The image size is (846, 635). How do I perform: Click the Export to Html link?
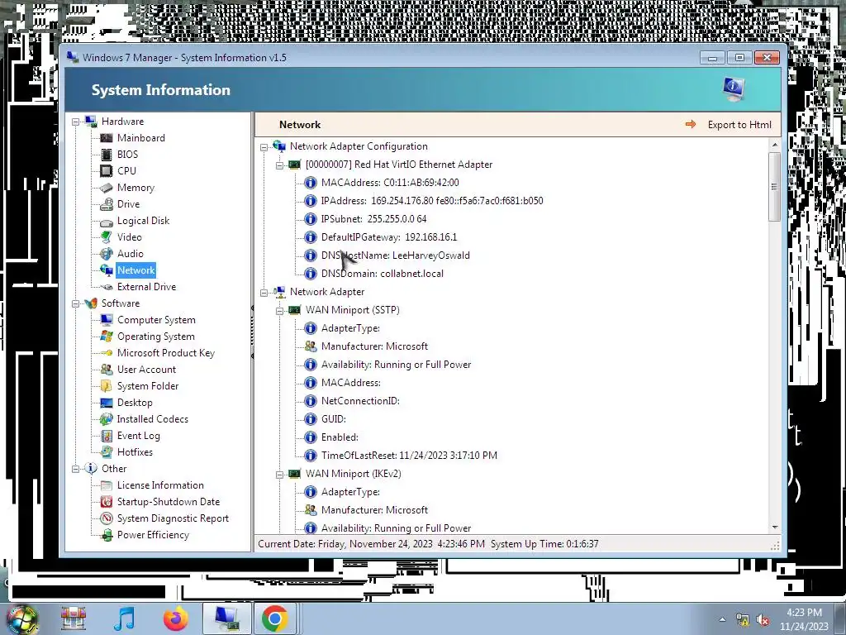739,125
